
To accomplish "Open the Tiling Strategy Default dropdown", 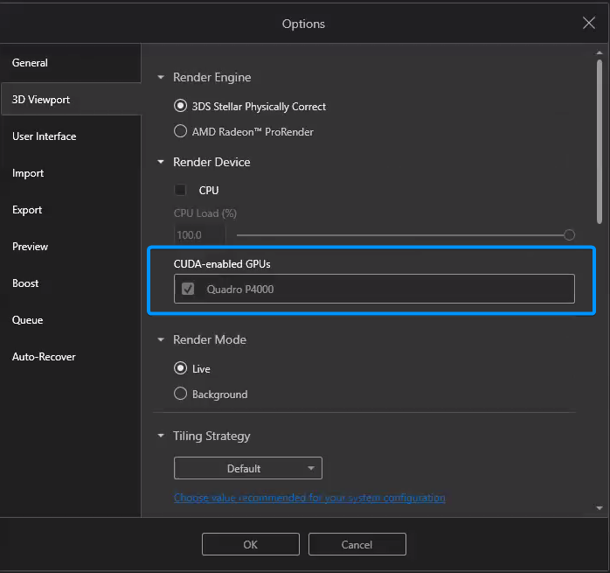I will tap(248, 468).
